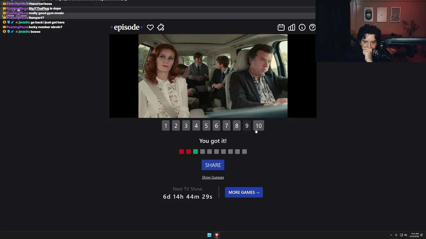
Task: Select frame number 6
Action: [216, 126]
